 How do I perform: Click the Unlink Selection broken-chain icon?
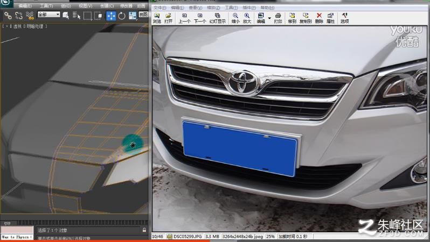tap(19, 16)
